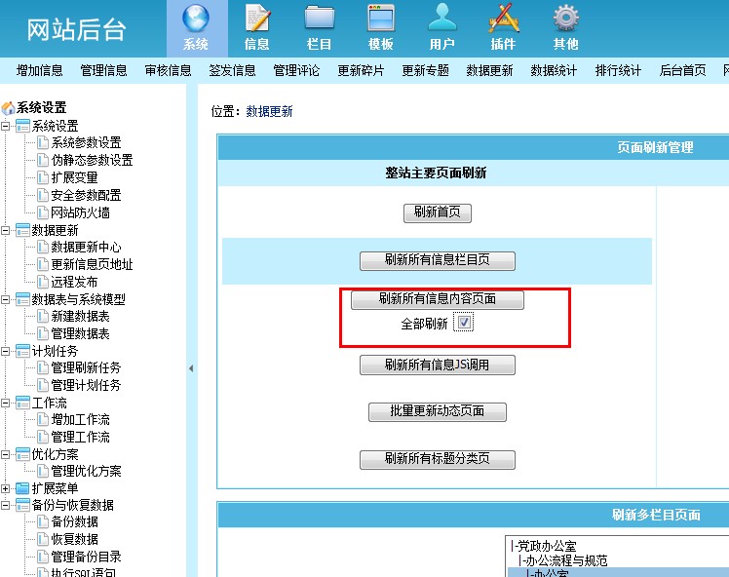Open 网站防火墙 in the sidebar tree
Screen dimensions: 729x577
(80, 212)
